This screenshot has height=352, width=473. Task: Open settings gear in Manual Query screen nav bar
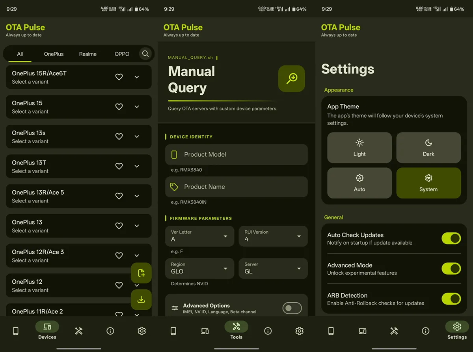(x=300, y=331)
